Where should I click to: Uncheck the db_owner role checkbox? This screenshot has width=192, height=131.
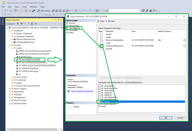pyautogui.click(x=100, y=102)
